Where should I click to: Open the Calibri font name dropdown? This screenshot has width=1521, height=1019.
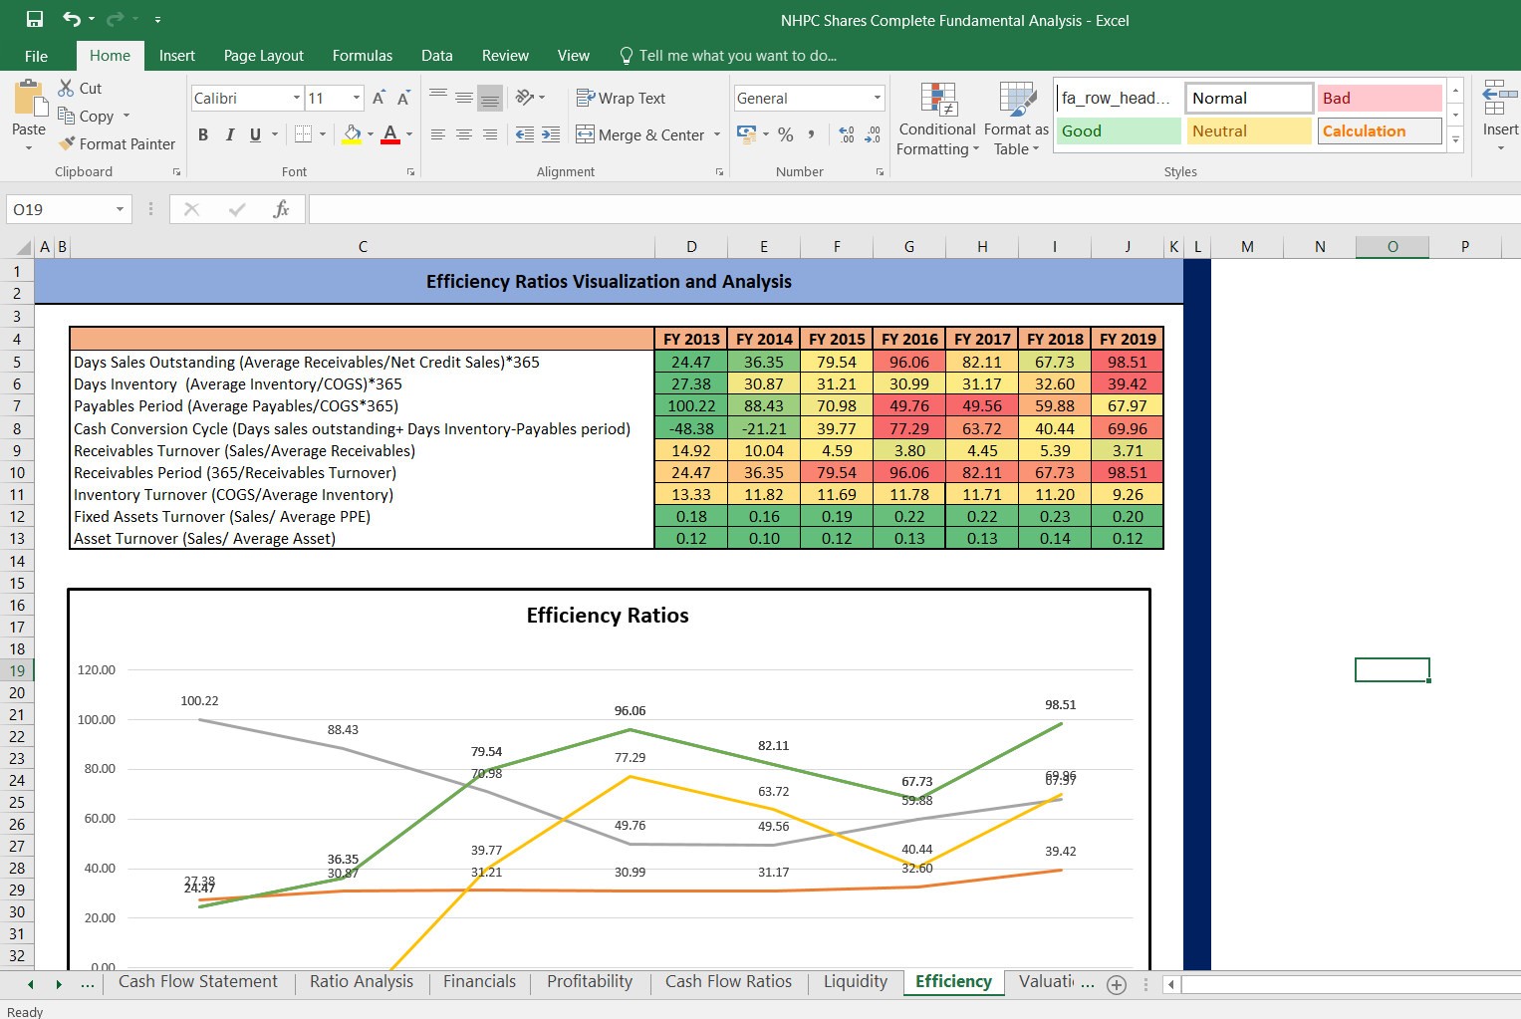[297, 98]
